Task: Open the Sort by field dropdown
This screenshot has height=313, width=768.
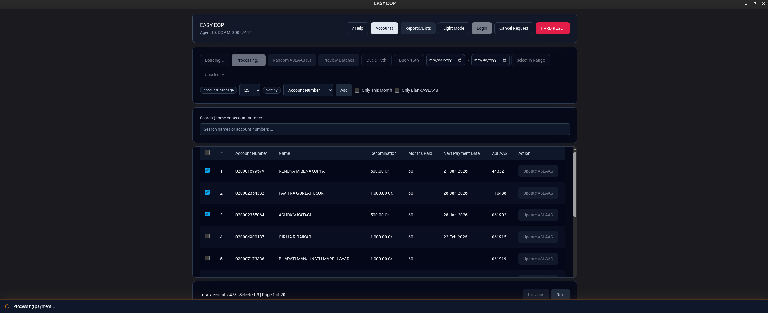Action: coord(308,90)
